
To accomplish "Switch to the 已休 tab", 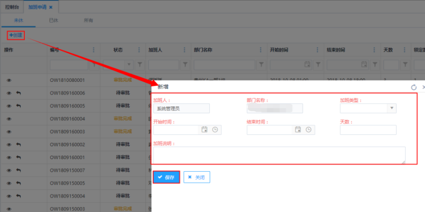I will click(54, 20).
